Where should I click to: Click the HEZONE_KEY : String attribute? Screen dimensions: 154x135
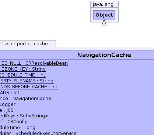23,69
